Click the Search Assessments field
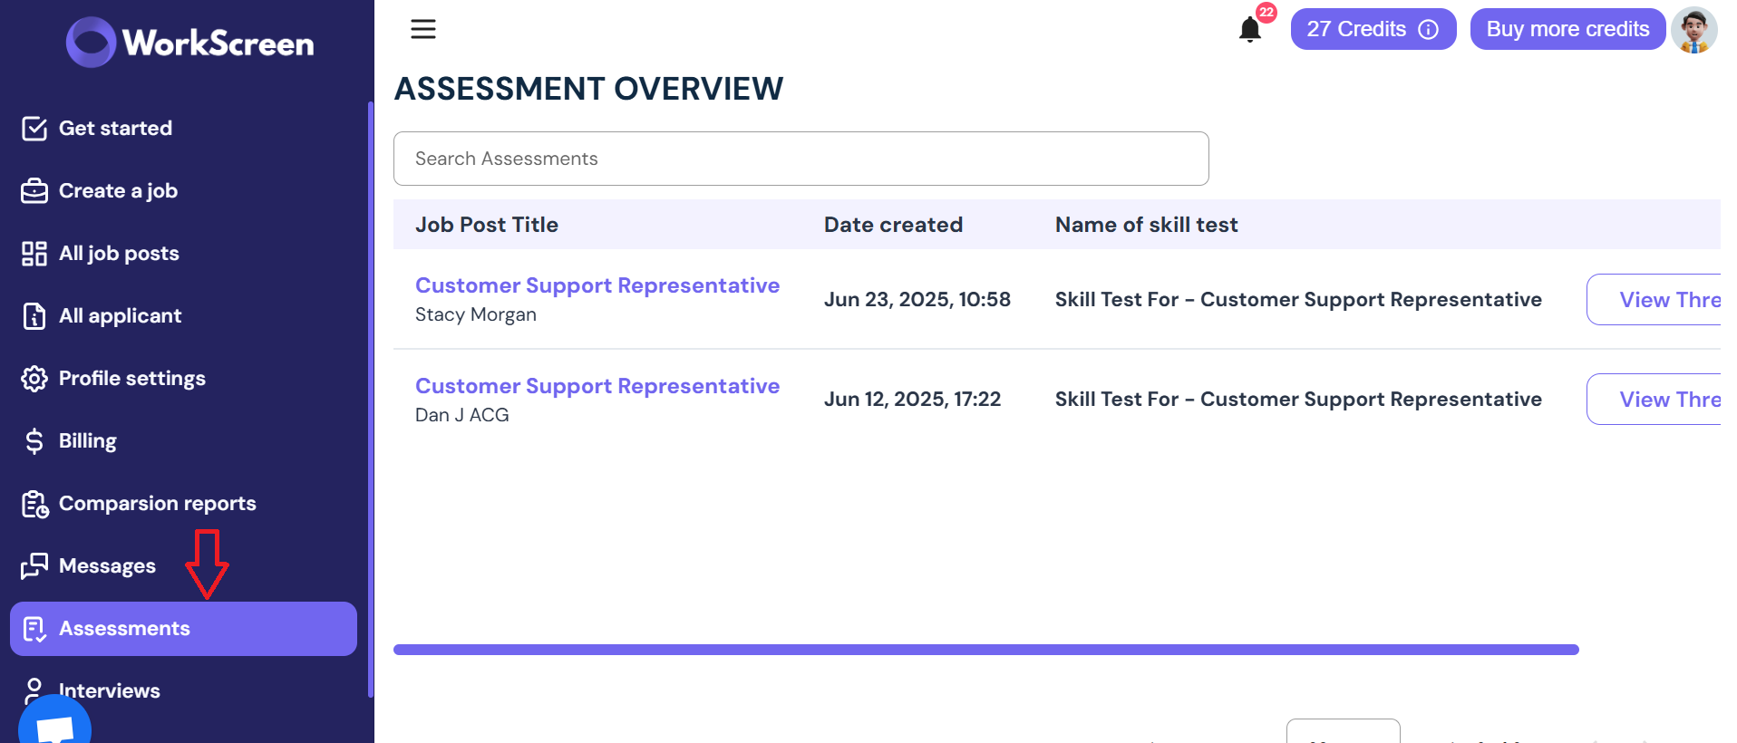This screenshot has width=1737, height=743. pyautogui.click(x=801, y=159)
